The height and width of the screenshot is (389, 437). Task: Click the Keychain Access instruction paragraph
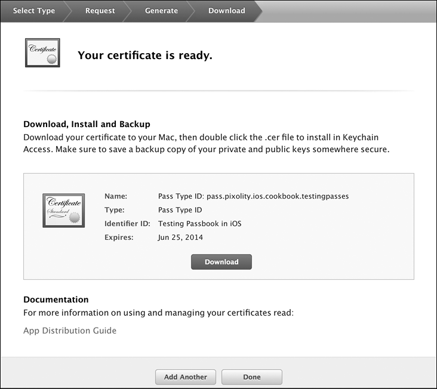click(206, 143)
